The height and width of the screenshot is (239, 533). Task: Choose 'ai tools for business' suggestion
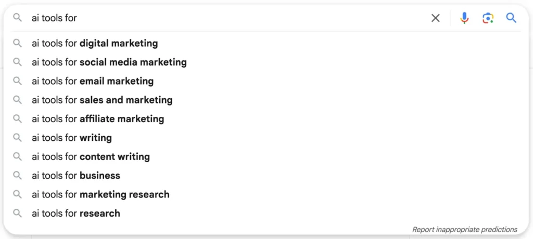266,176
